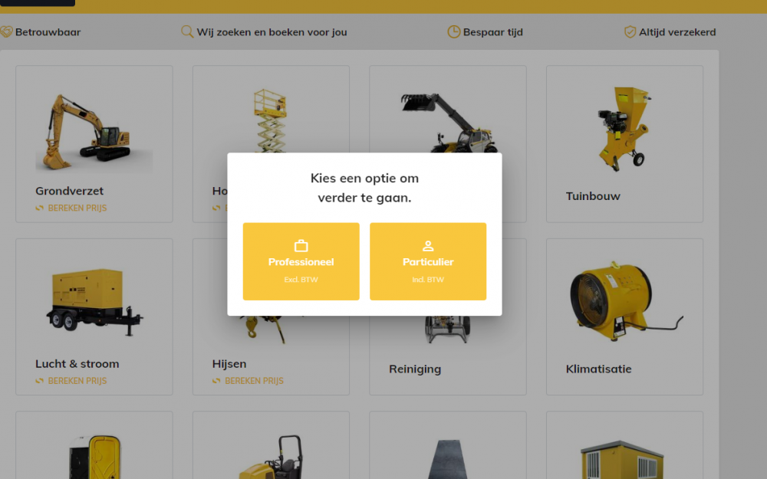The height and width of the screenshot is (479, 767).
Task: Select the Klimatisatie category title
Action: click(599, 369)
